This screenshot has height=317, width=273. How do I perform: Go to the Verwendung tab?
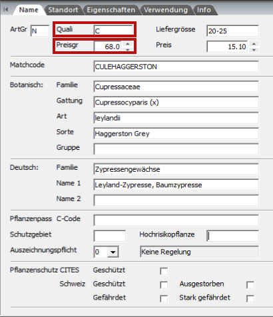166,10
